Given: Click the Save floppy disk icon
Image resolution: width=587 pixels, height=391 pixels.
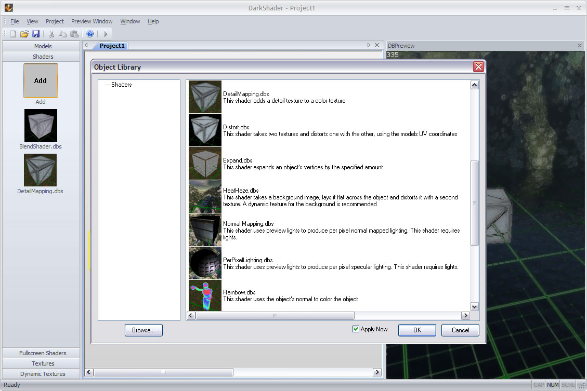Looking at the screenshot, I should coord(36,34).
